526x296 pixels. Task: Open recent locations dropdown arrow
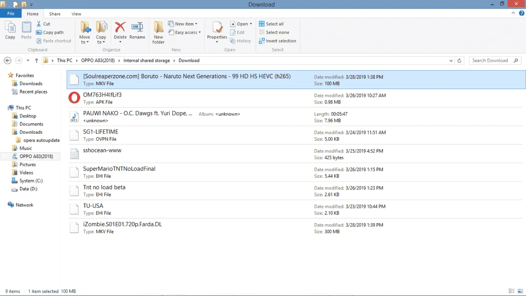pyautogui.click(x=28, y=61)
